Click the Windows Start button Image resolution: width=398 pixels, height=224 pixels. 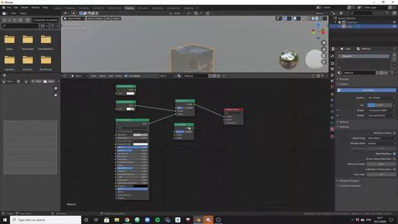pyautogui.click(x=5, y=220)
